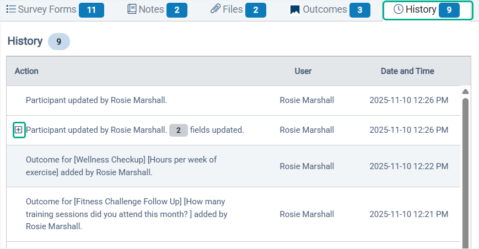The height and width of the screenshot is (249, 479).
Task: Open the Survey Forms tab
Action: coord(47,9)
